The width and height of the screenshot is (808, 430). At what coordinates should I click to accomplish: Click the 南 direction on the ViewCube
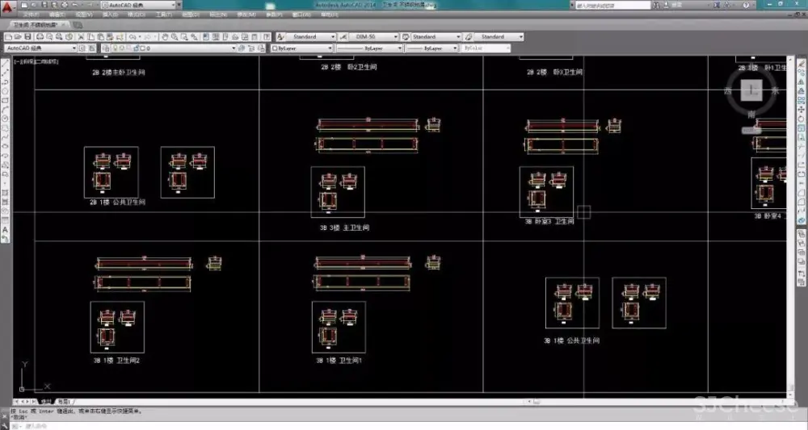click(x=751, y=115)
